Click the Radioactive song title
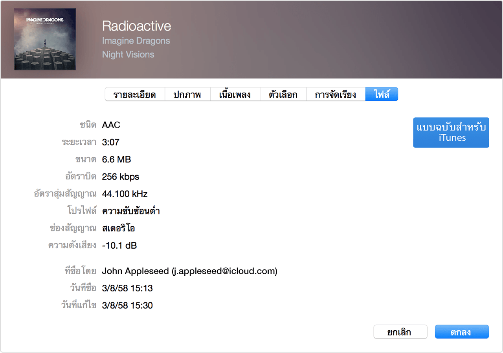Image resolution: width=503 pixels, height=353 pixels. 136,26
